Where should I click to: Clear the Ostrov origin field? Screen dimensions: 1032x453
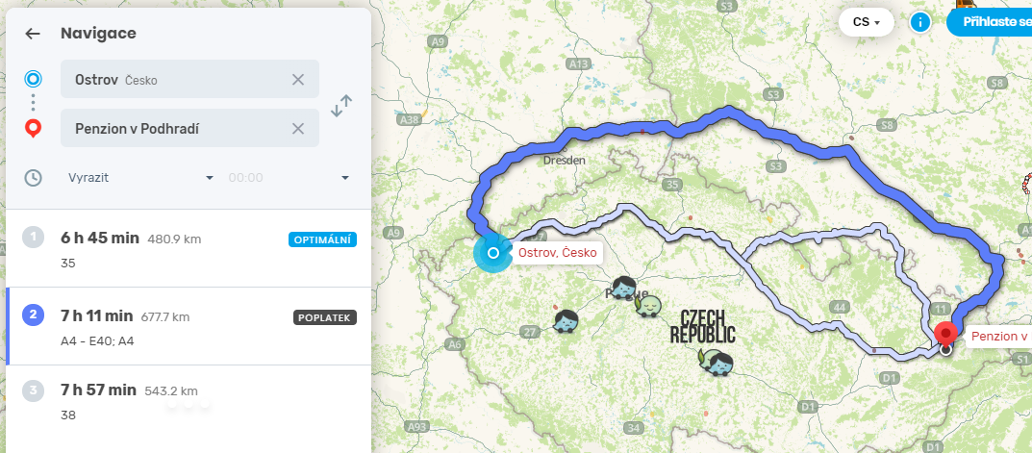(298, 80)
